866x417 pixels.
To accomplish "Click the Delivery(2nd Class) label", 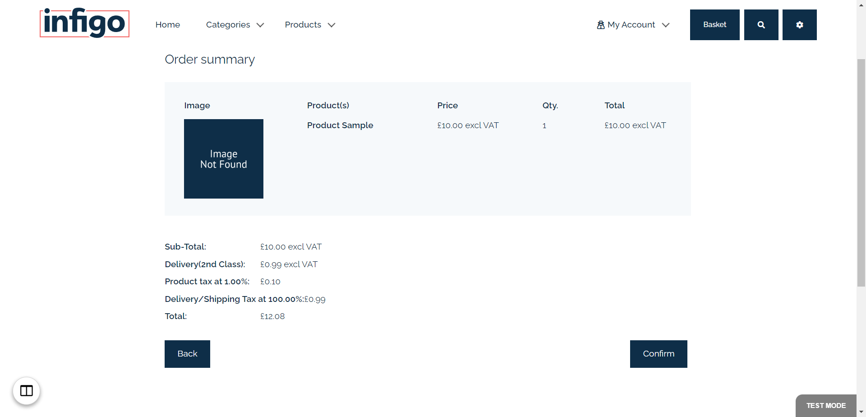I will pyautogui.click(x=205, y=264).
